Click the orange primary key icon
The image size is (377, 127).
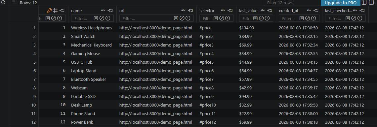(49, 11)
